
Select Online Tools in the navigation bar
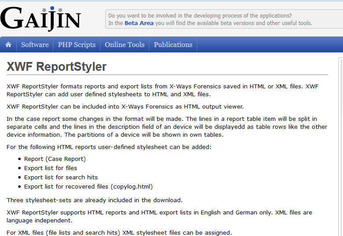(125, 44)
